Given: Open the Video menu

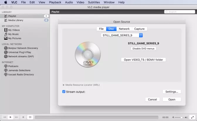Looking at the screenshot, I should (x=80, y=2).
